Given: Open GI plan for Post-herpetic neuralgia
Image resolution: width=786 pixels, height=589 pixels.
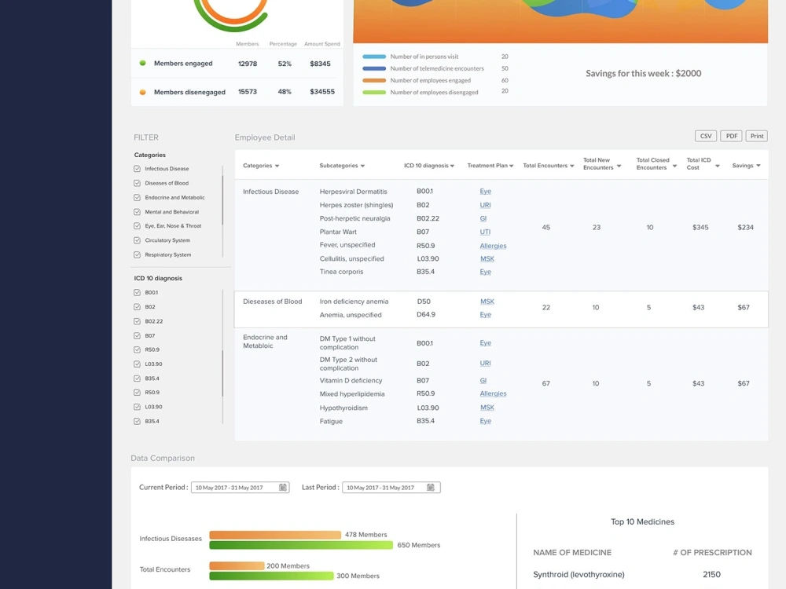Looking at the screenshot, I should point(483,218).
